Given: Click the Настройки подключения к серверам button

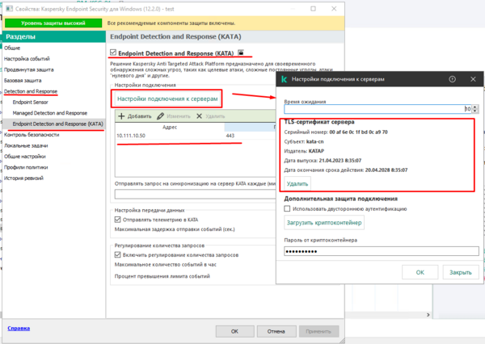Looking at the screenshot, I should coord(167,99).
